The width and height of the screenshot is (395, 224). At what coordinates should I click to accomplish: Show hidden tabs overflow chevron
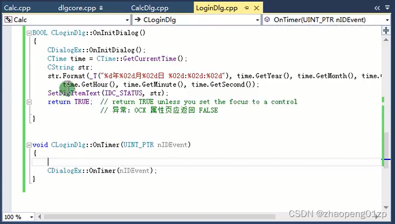point(377,8)
